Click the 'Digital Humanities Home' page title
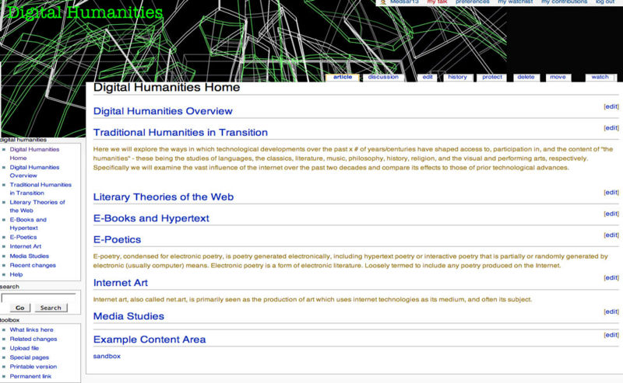This screenshot has width=623, height=383. [x=167, y=87]
